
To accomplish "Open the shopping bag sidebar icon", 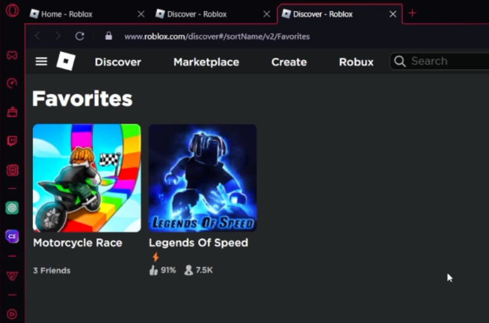I will click(12, 112).
